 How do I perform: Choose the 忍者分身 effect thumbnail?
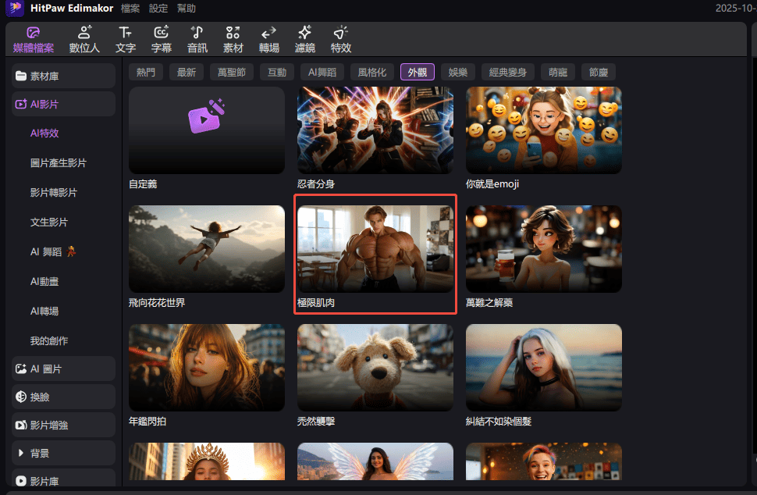coord(375,130)
